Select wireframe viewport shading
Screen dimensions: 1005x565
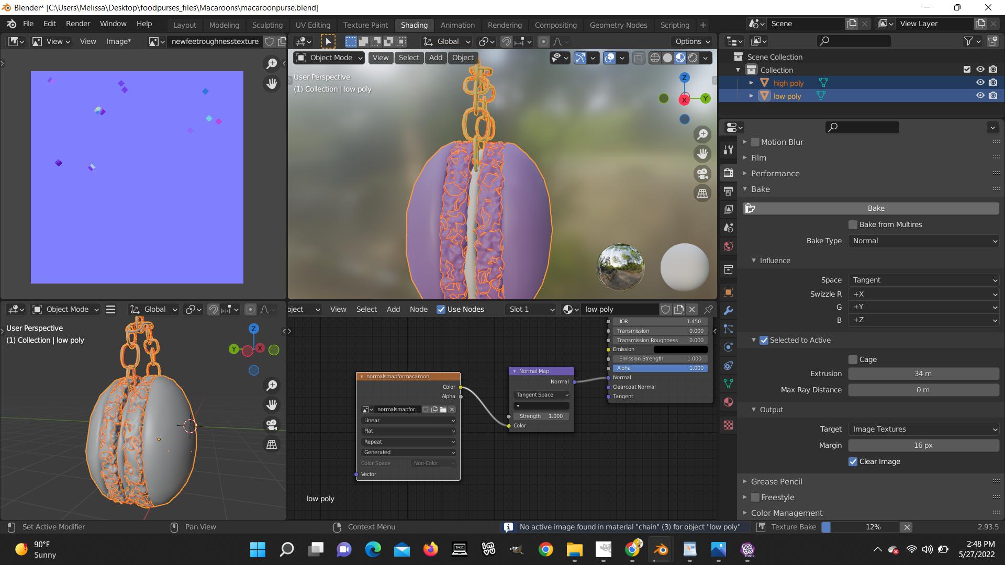655,58
